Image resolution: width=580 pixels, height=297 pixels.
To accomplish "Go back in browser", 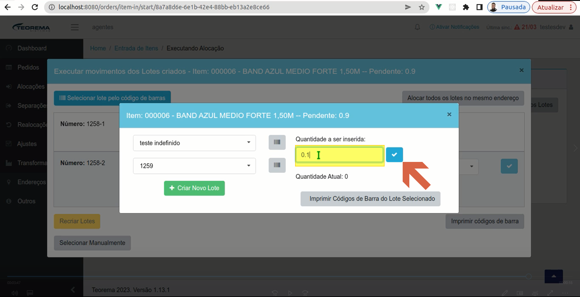I will coord(8,7).
